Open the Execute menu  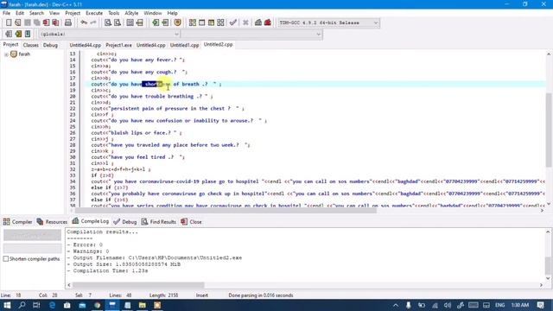click(94, 13)
